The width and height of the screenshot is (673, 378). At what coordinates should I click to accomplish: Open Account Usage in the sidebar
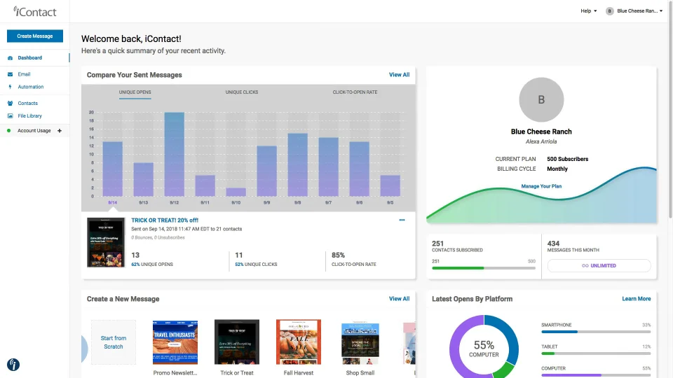[34, 131]
